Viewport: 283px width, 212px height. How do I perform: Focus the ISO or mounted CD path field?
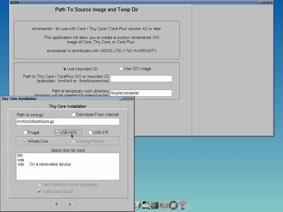pos(141,79)
